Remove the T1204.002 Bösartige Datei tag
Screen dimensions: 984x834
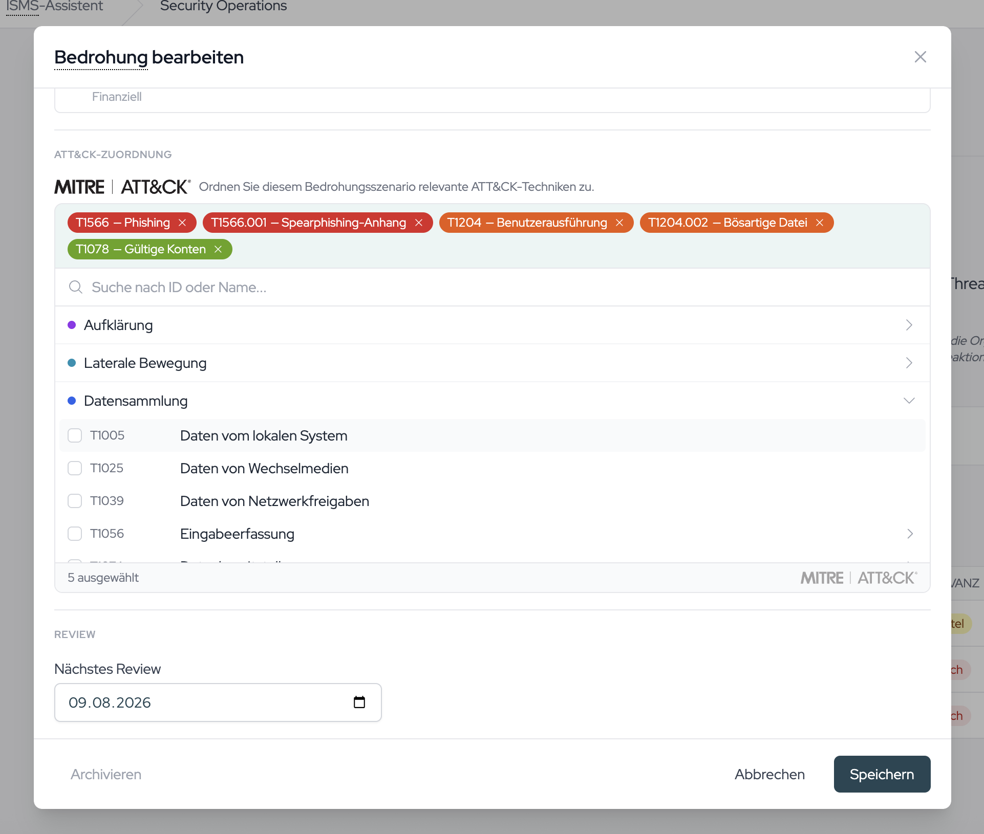point(820,223)
